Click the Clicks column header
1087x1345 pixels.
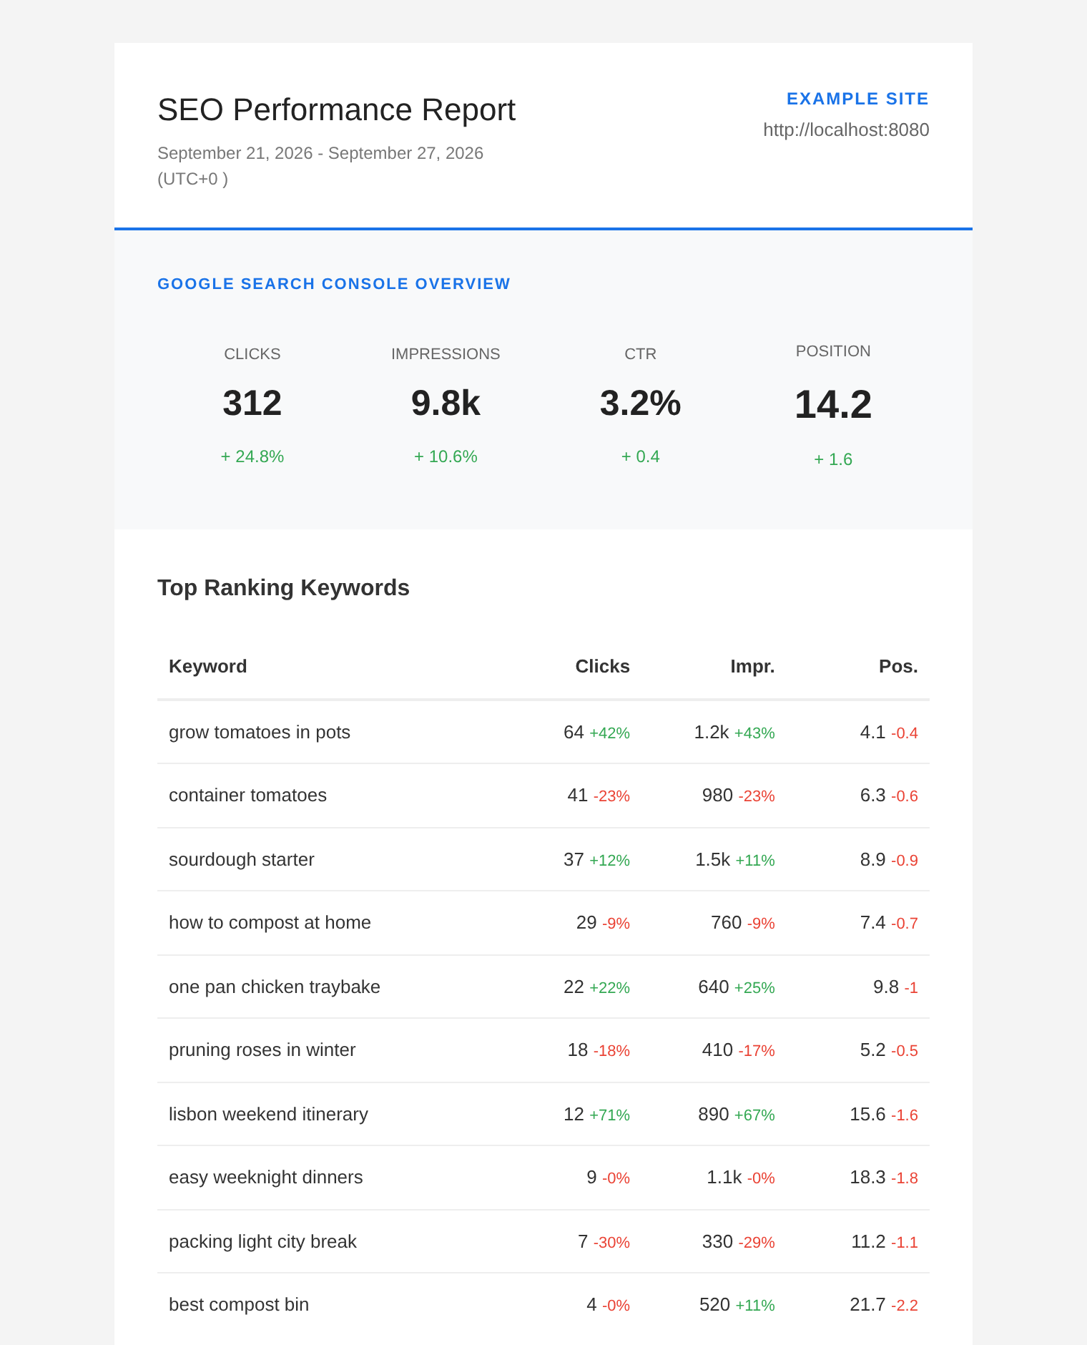click(x=602, y=666)
